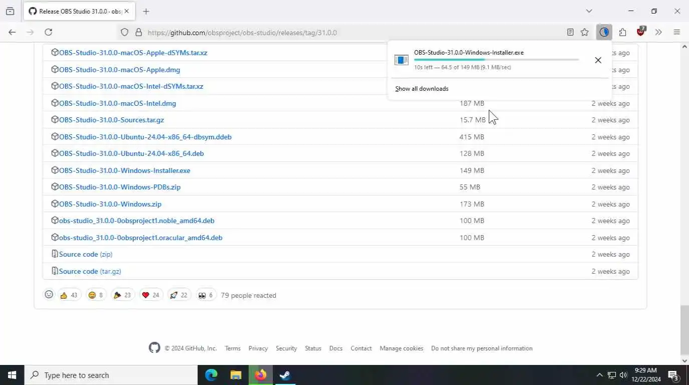React with laugh emoji showing 8
The image size is (689, 385).
pyautogui.click(x=96, y=295)
